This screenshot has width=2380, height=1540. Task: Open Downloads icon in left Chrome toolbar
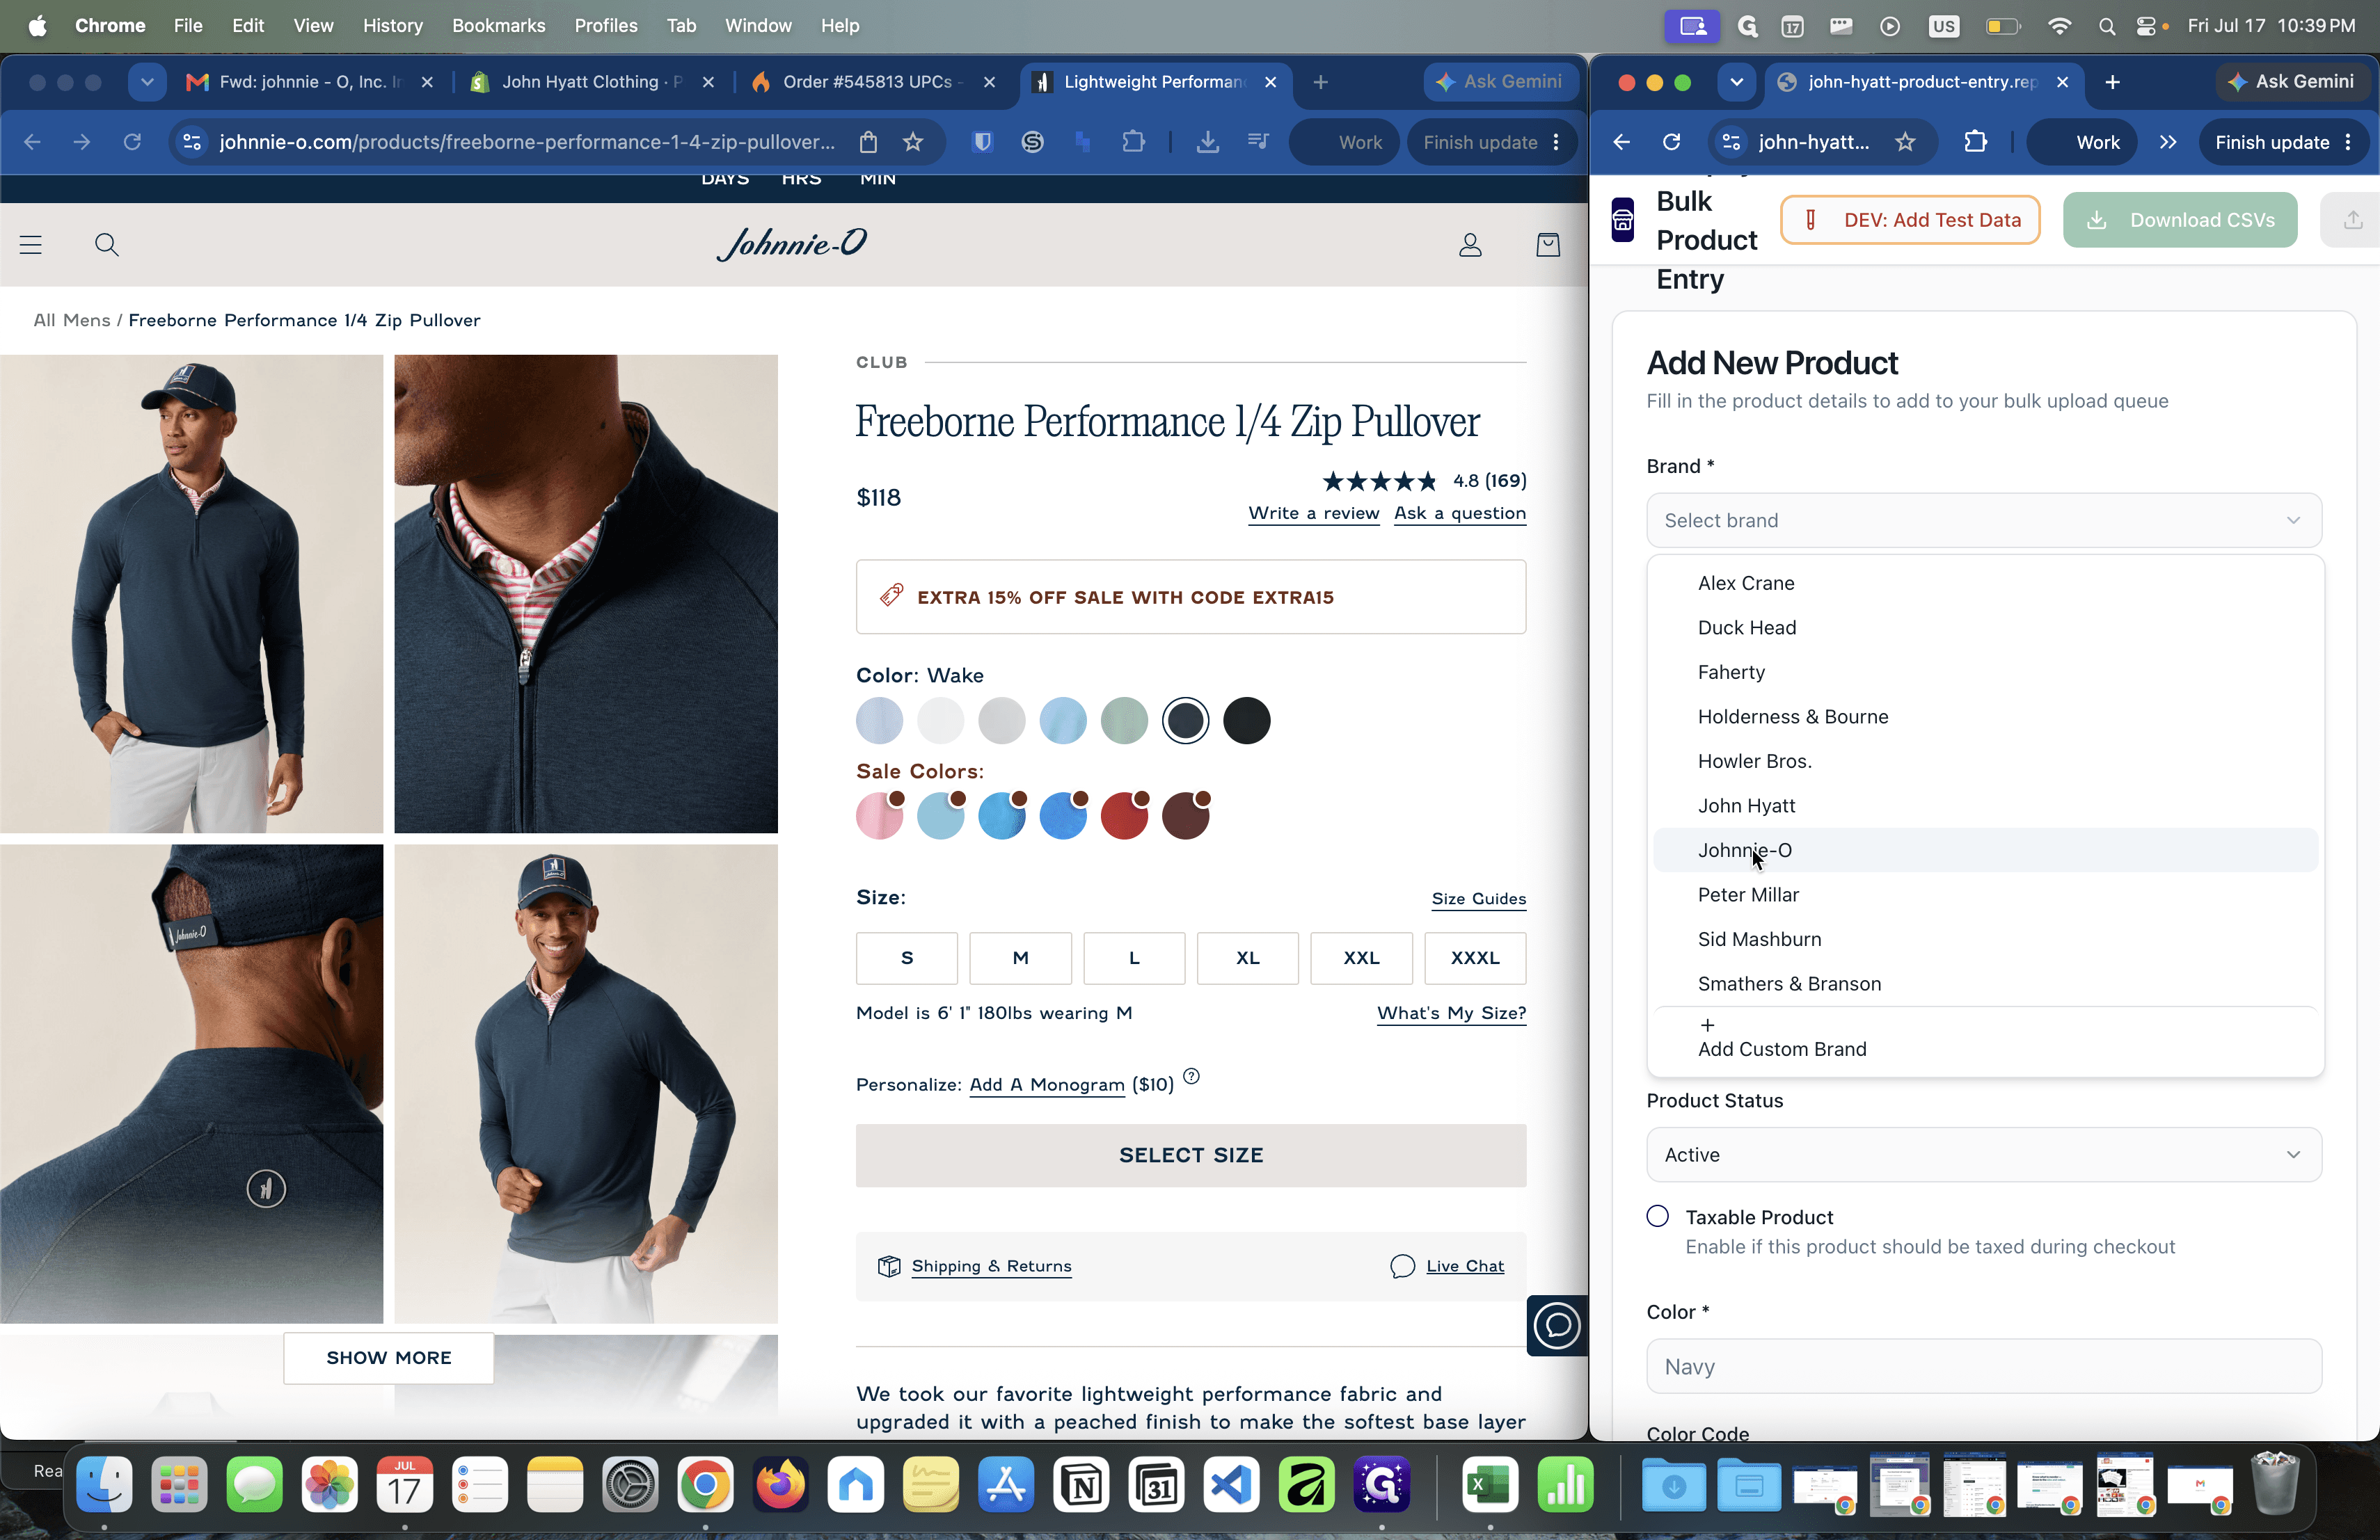[x=1208, y=142]
